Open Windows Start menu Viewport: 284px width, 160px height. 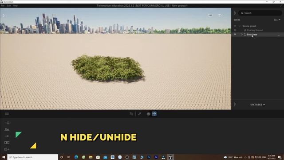click(x=4, y=157)
